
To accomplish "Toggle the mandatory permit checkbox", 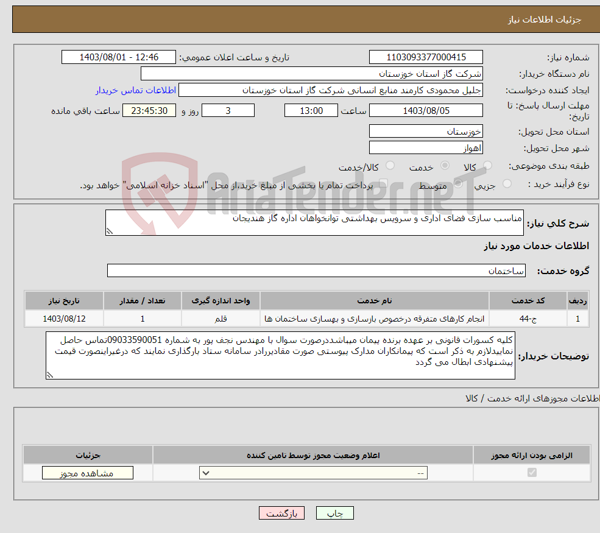I will tap(532, 473).
